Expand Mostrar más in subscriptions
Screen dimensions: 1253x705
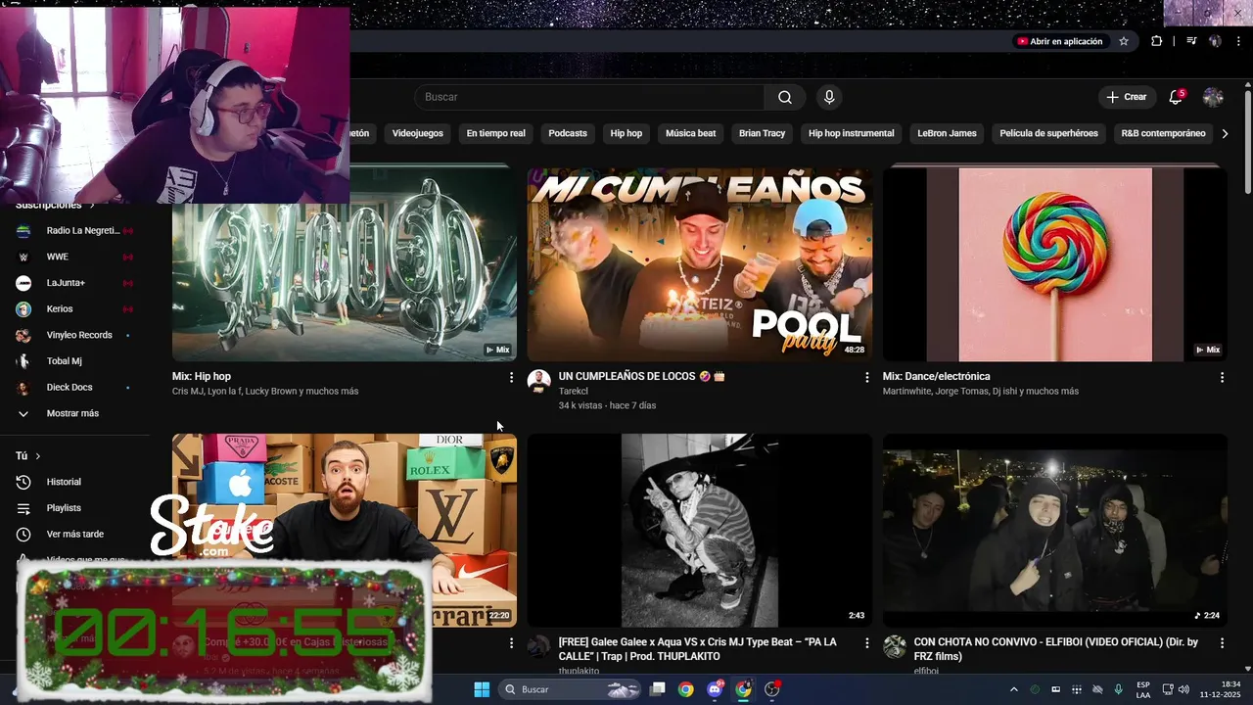[x=72, y=413]
